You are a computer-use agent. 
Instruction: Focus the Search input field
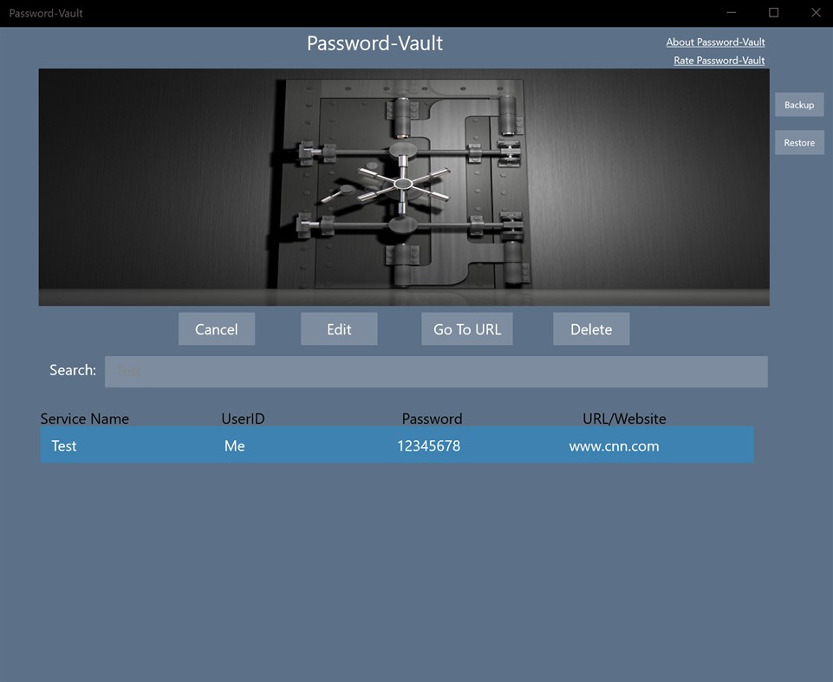click(x=436, y=372)
